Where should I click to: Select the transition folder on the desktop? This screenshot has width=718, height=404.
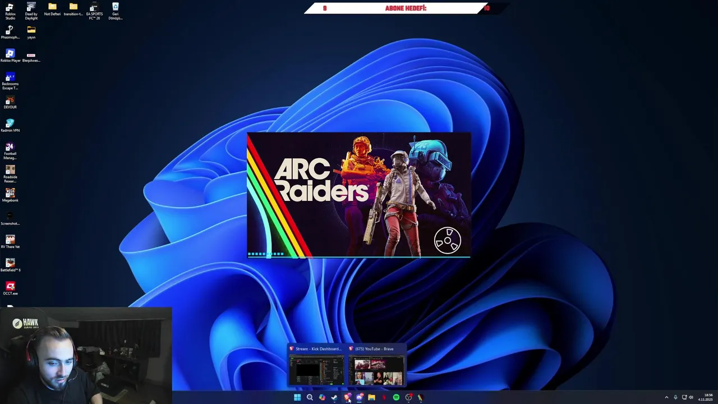tap(73, 10)
